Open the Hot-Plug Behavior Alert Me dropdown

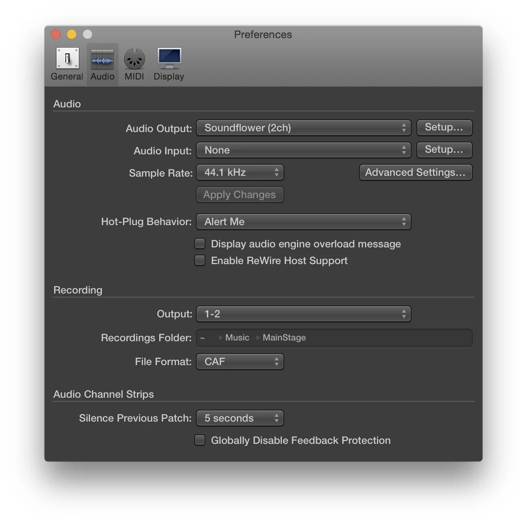tap(303, 222)
